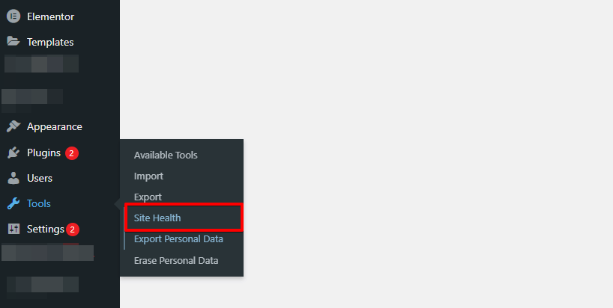This screenshot has height=308, width=613.
Task: Go to the Templates menu label
Action: pyautogui.click(x=50, y=42)
